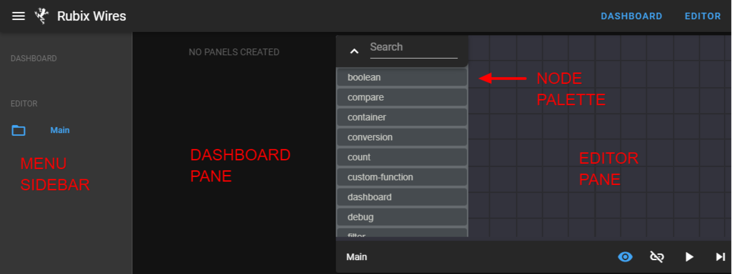Toggle the broken link icon

[x=656, y=257]
